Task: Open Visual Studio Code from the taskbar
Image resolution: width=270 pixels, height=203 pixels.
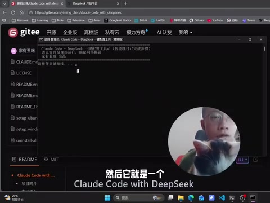Action: pyautogui.click(x=222, y=198)
